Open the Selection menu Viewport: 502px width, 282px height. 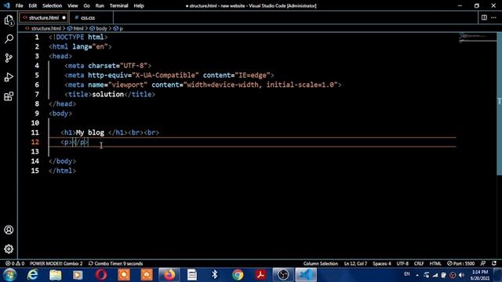click(53, 5)
